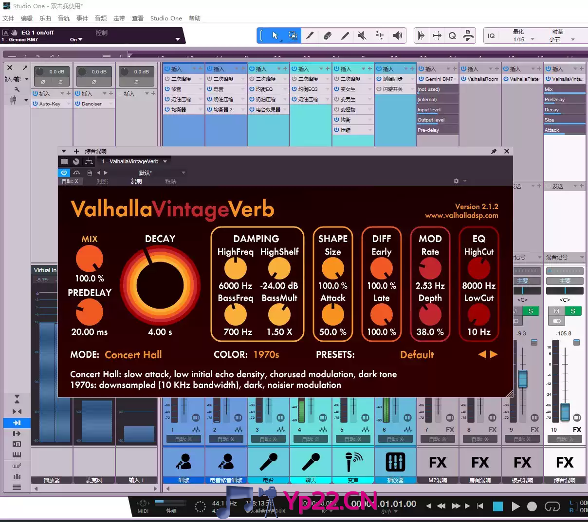588x522 pixels.
Task: Select the bend tool
Action: (x=380, y=35)
